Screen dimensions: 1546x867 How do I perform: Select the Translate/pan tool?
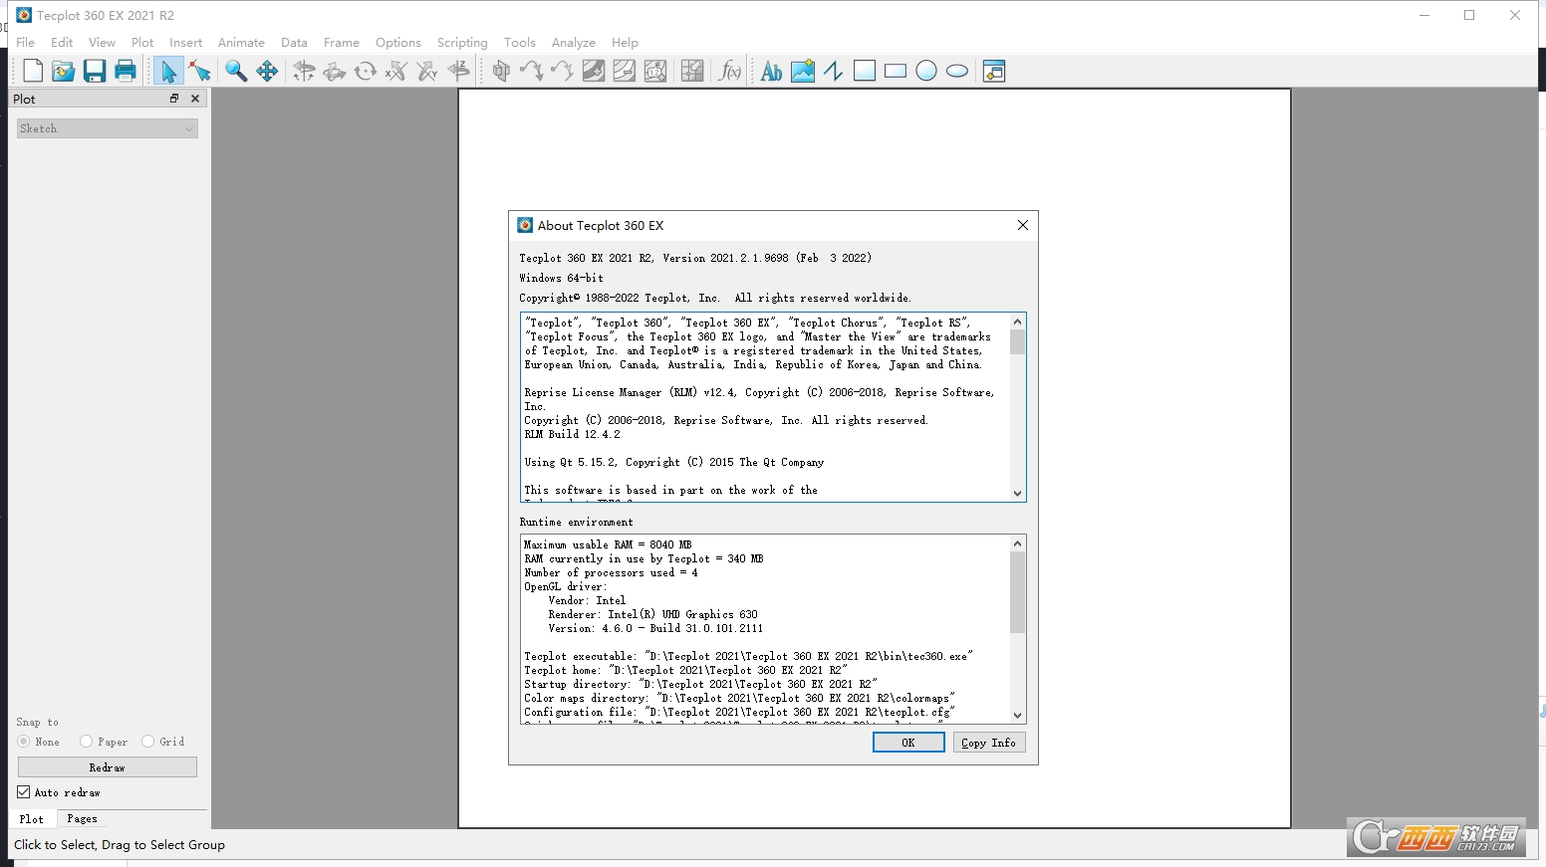click(x=267, y=71)
